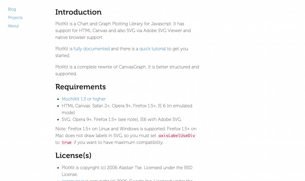
Task: Open the excanvas.js link at bottom
Action: click(x=73, y=180)
